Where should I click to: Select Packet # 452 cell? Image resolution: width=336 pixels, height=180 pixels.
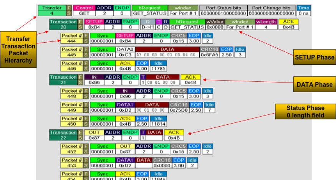pyautogui.click(x=72, y=149)
